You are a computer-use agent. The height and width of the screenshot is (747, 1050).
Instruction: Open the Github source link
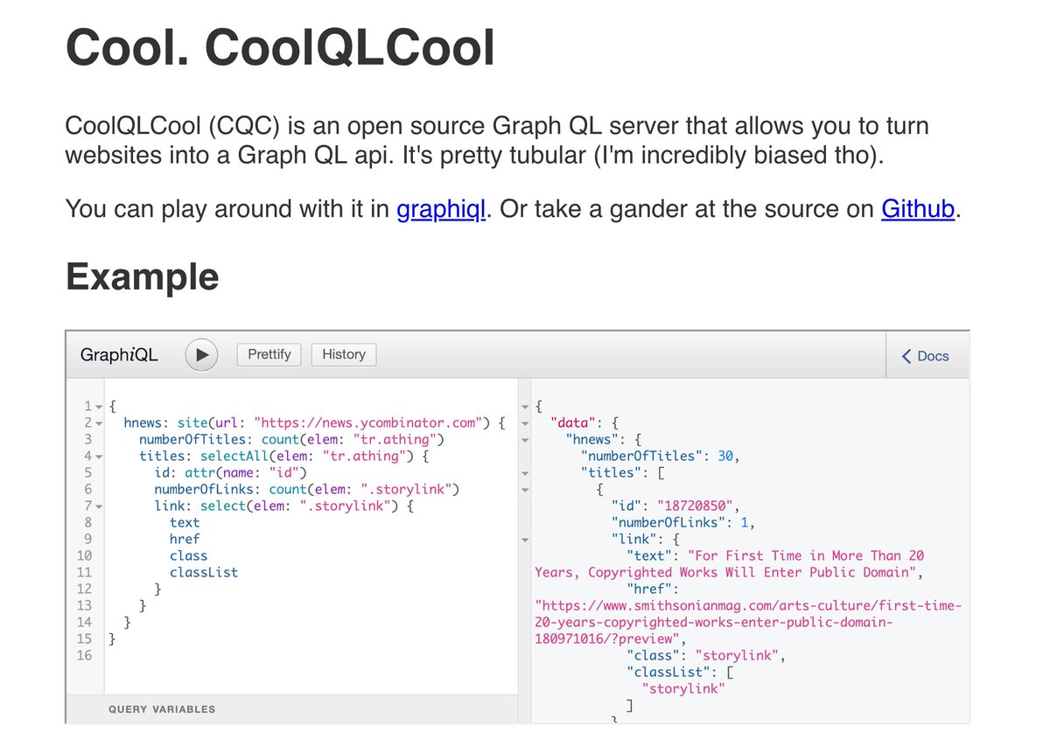tap(918, 209)
